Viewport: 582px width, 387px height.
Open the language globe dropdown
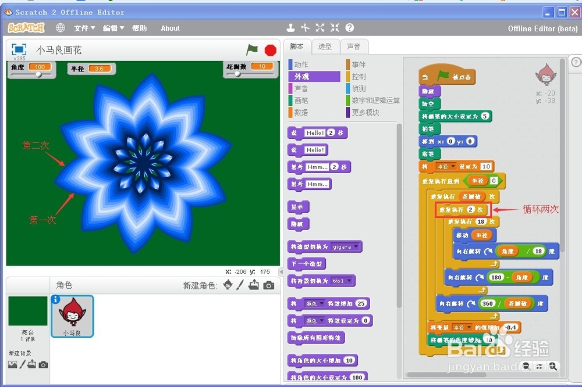60,27
